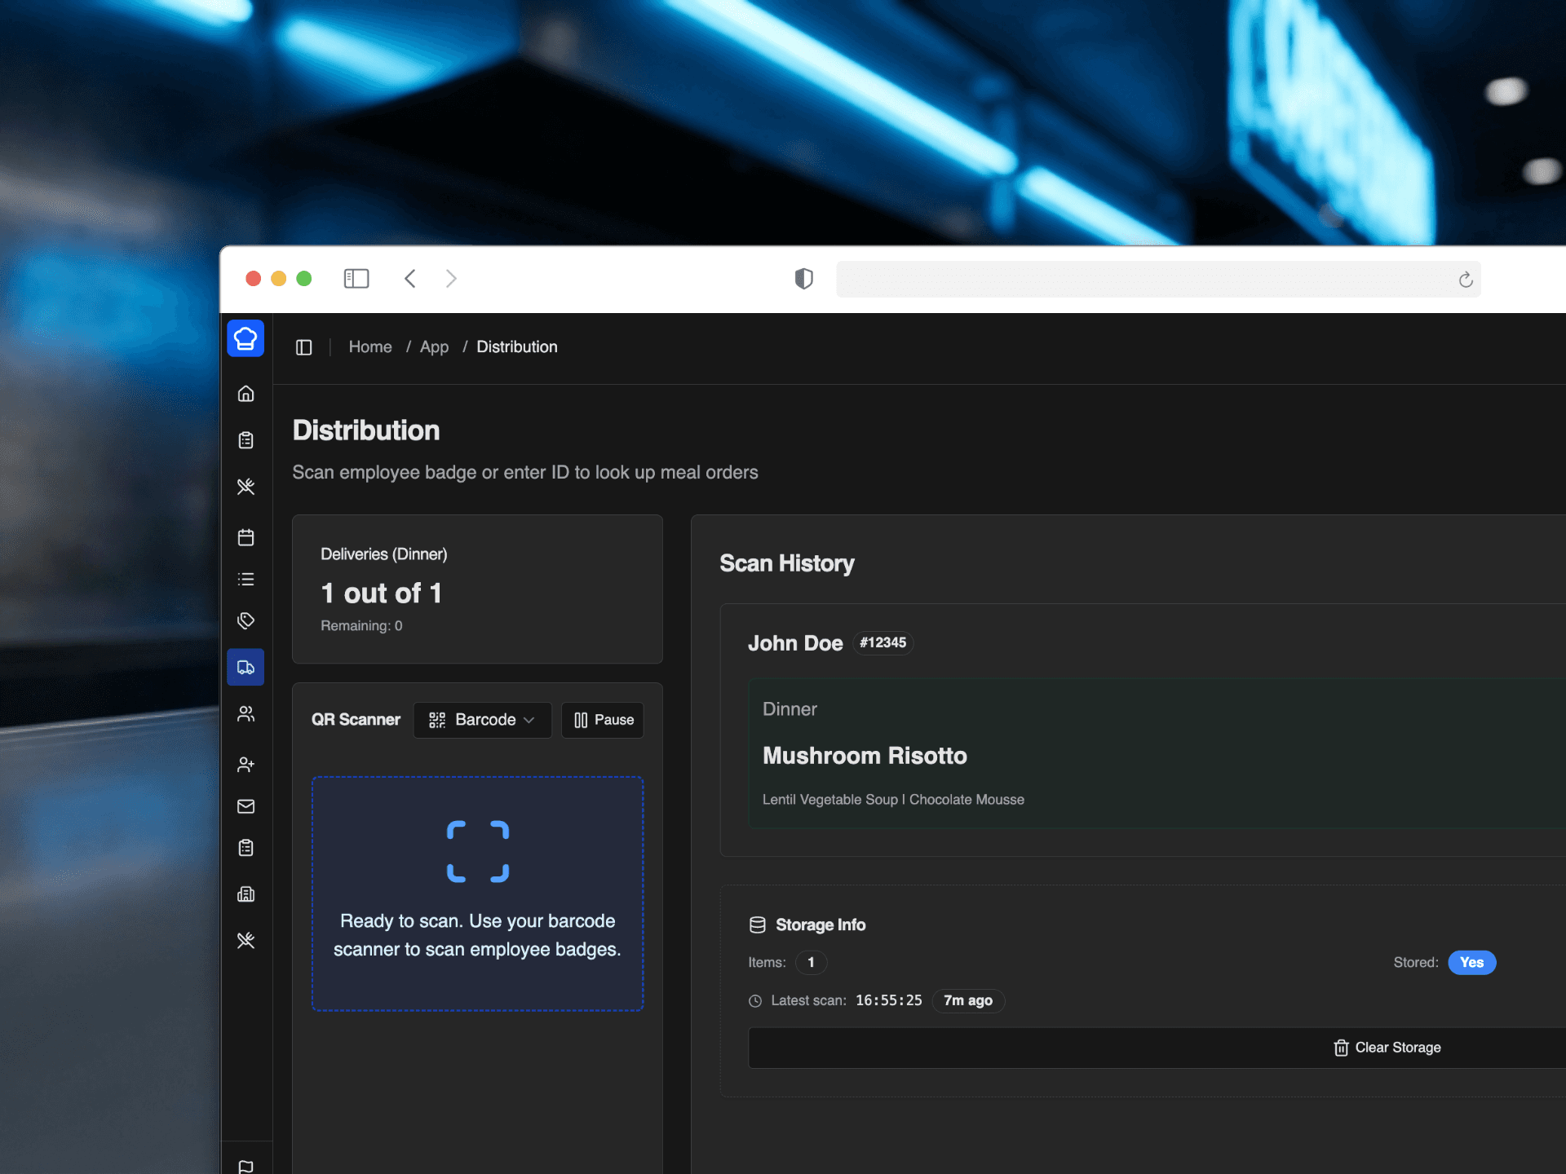Viewport: 1566px width, 1174px height.
Task: Open the mail envelope sidebar icon
Action: point(246,806)
